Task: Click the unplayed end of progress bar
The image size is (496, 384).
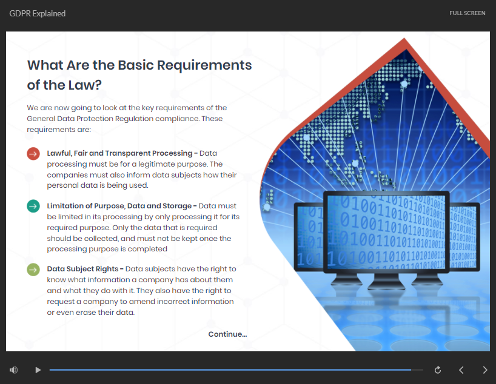Action: pyautogui.click(x=417, y=369)
